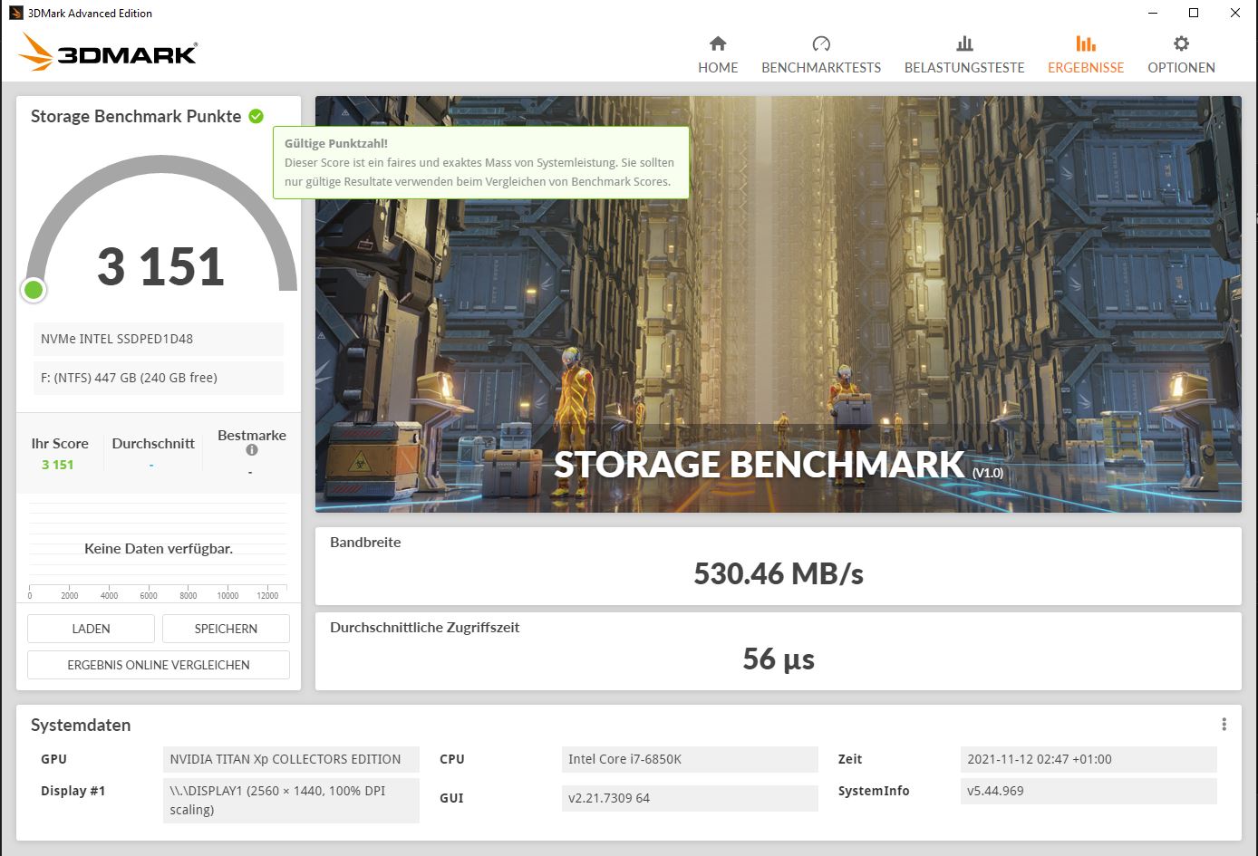Click the Optionen gear icon

pyautogui.click(x=1181, y=43)
